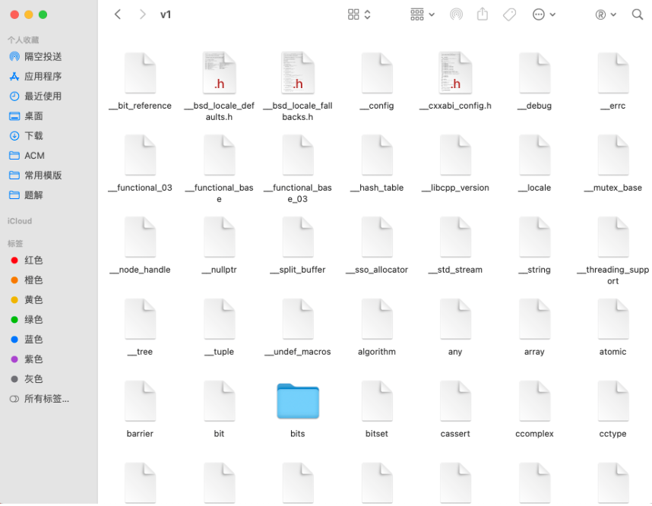Image resolution: width=652 pixels, height=506 pixels.
Task: Open view mode up-down arrows selector
Action: point(367,14)
